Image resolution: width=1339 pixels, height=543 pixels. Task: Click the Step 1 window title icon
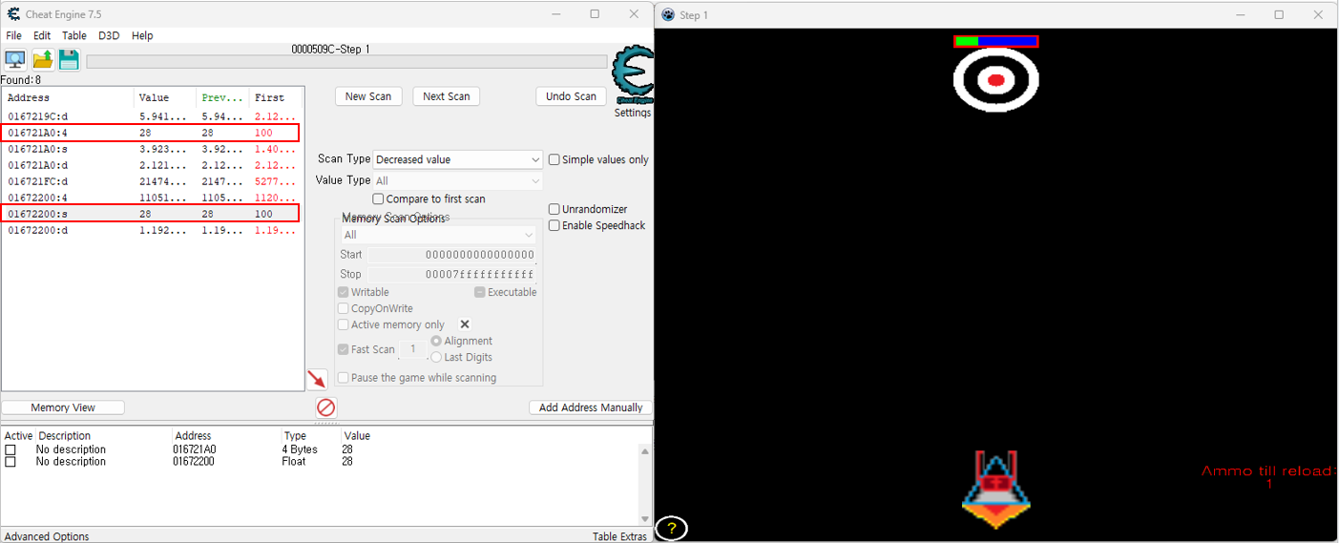point(668,14)
